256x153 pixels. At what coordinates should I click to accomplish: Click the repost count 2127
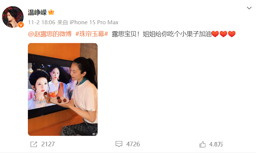[x=48, y=144]
